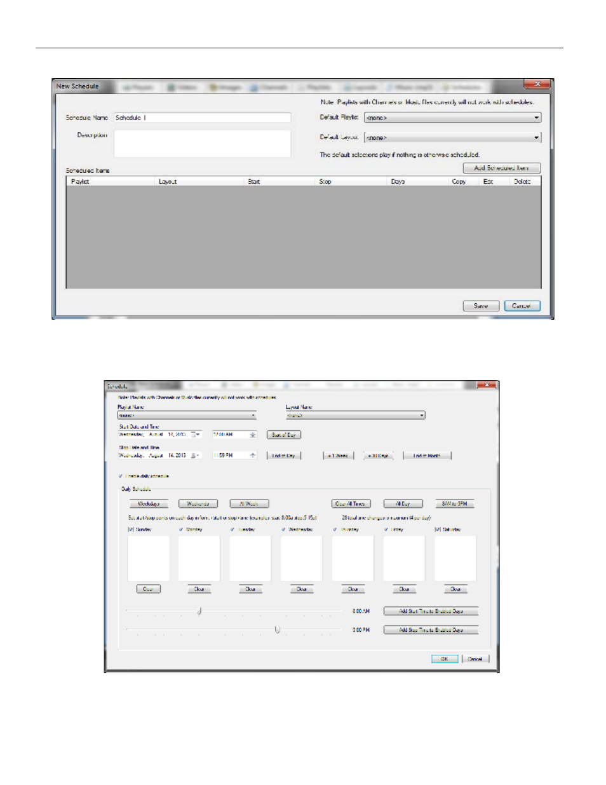Click the +30 Days button
Screen dimensions: 606x785
(379, 456)
